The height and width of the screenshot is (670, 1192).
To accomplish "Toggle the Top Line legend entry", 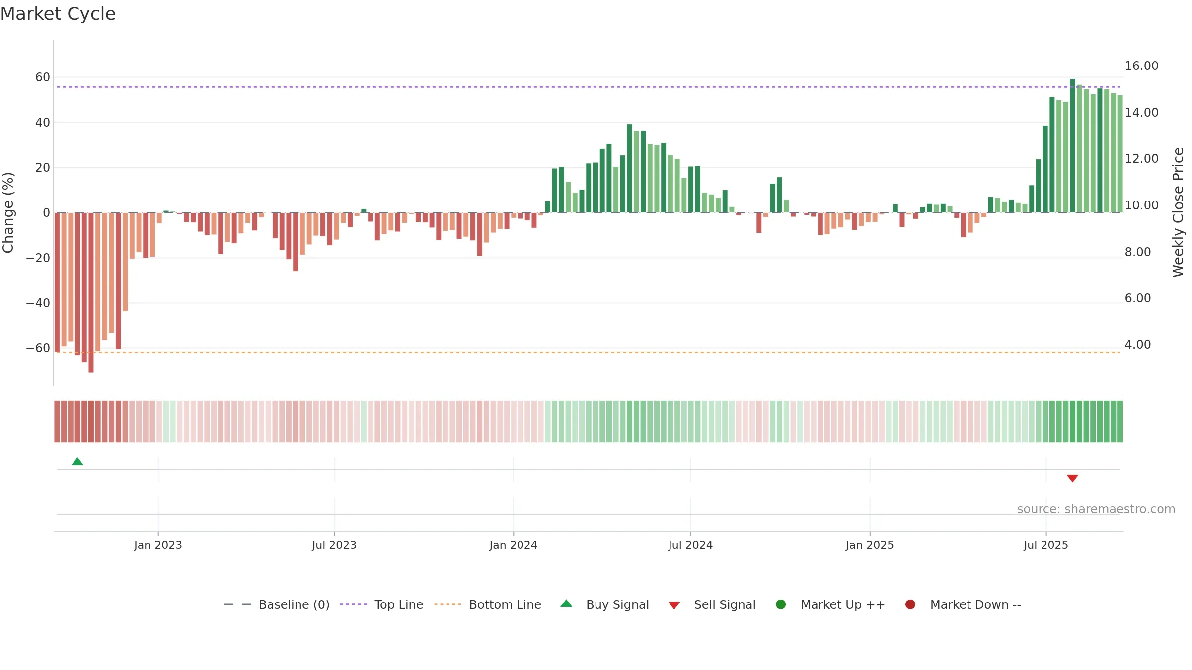I will pos(381,604).
